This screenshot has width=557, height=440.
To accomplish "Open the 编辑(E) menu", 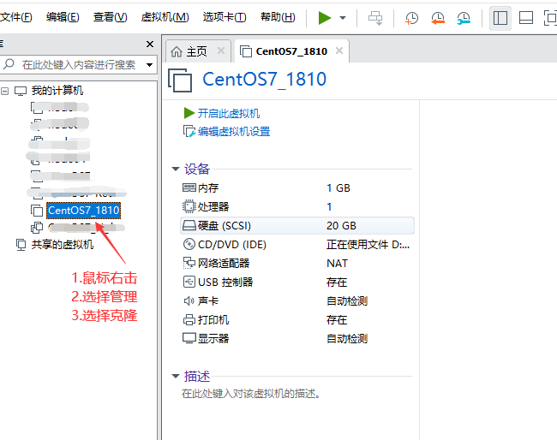I will point(63,16).
